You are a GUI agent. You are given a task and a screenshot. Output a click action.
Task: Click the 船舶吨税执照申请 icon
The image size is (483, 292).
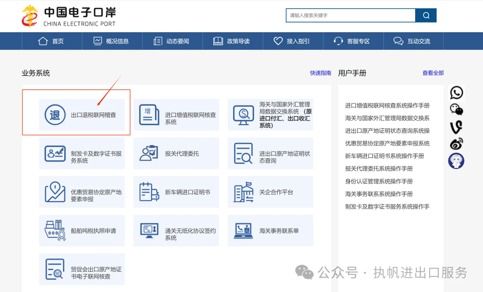click(82, 231)
